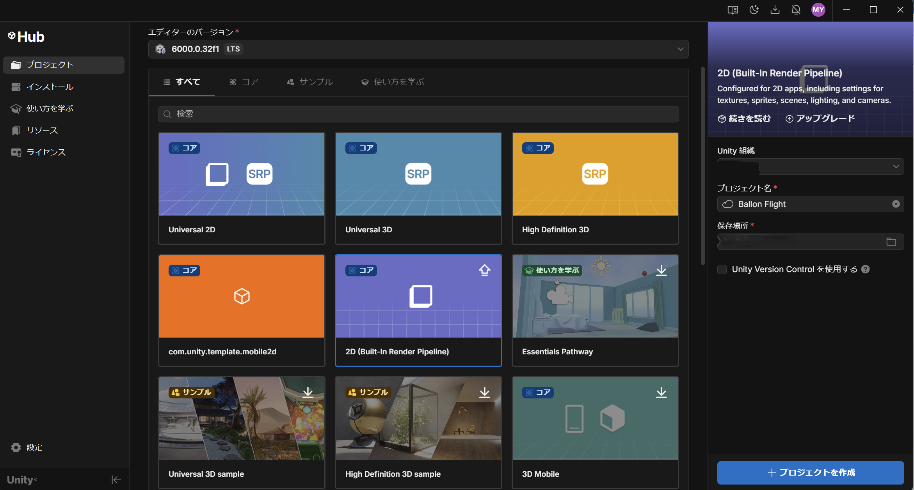Click the muted notifications bell icon
914x490 pixels.
(x=796, y=10)
